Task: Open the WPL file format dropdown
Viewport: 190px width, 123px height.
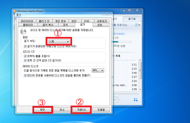Action: (98, 70)
